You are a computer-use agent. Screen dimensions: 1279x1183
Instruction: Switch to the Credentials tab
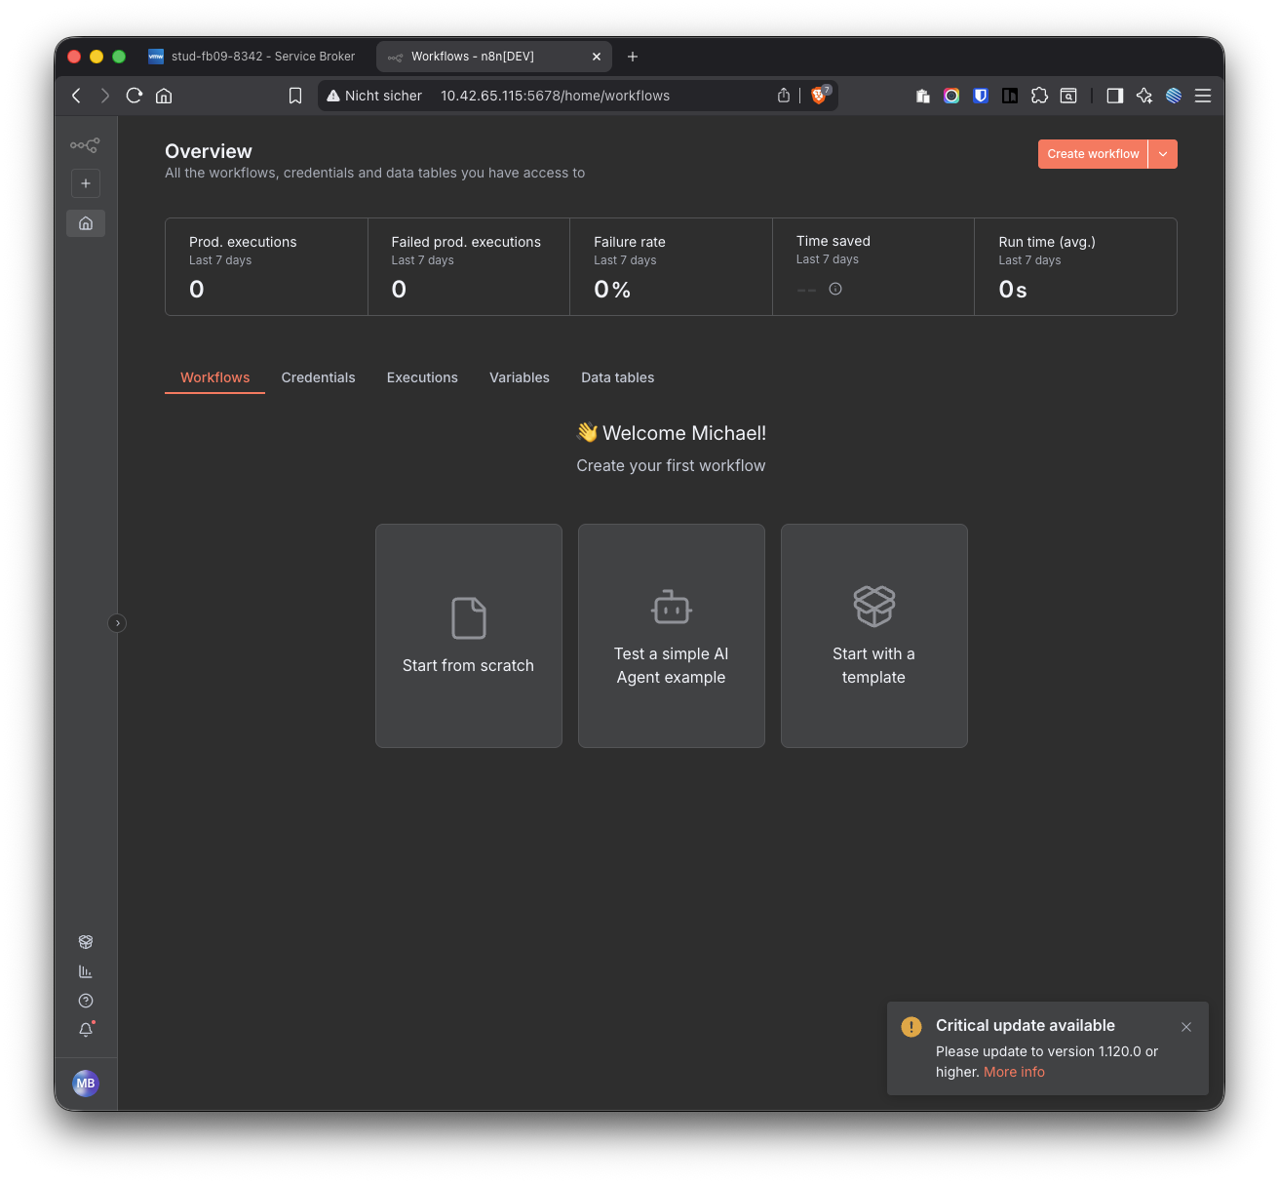click(x=318, y=377)
